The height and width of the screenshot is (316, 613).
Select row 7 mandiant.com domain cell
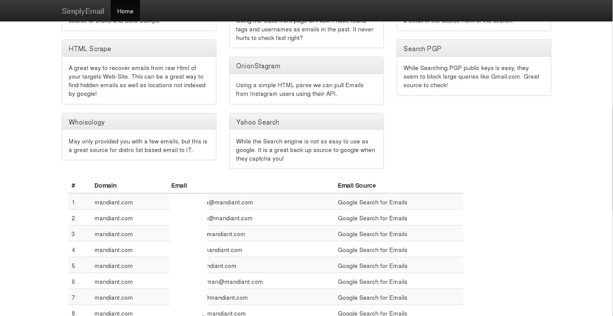point(113,298)
